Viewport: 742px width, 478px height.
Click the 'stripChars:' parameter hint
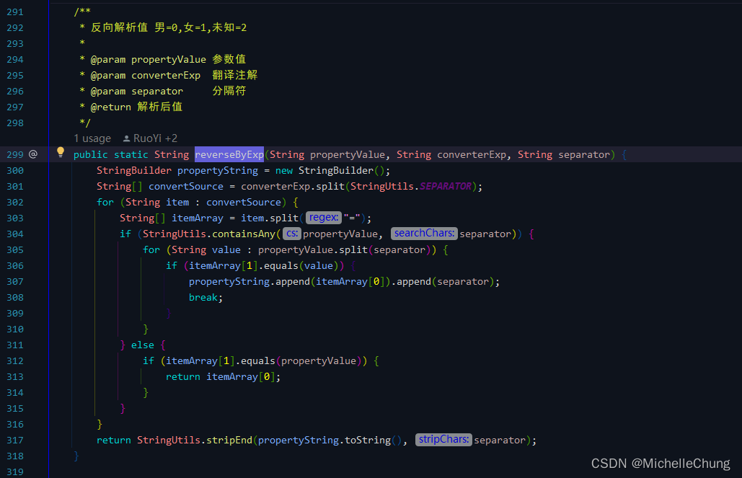point(443,440)
